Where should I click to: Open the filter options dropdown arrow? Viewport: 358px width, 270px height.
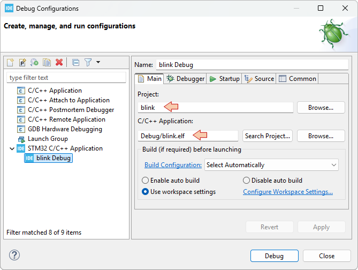pyautogui.click(x=98, y=63)
